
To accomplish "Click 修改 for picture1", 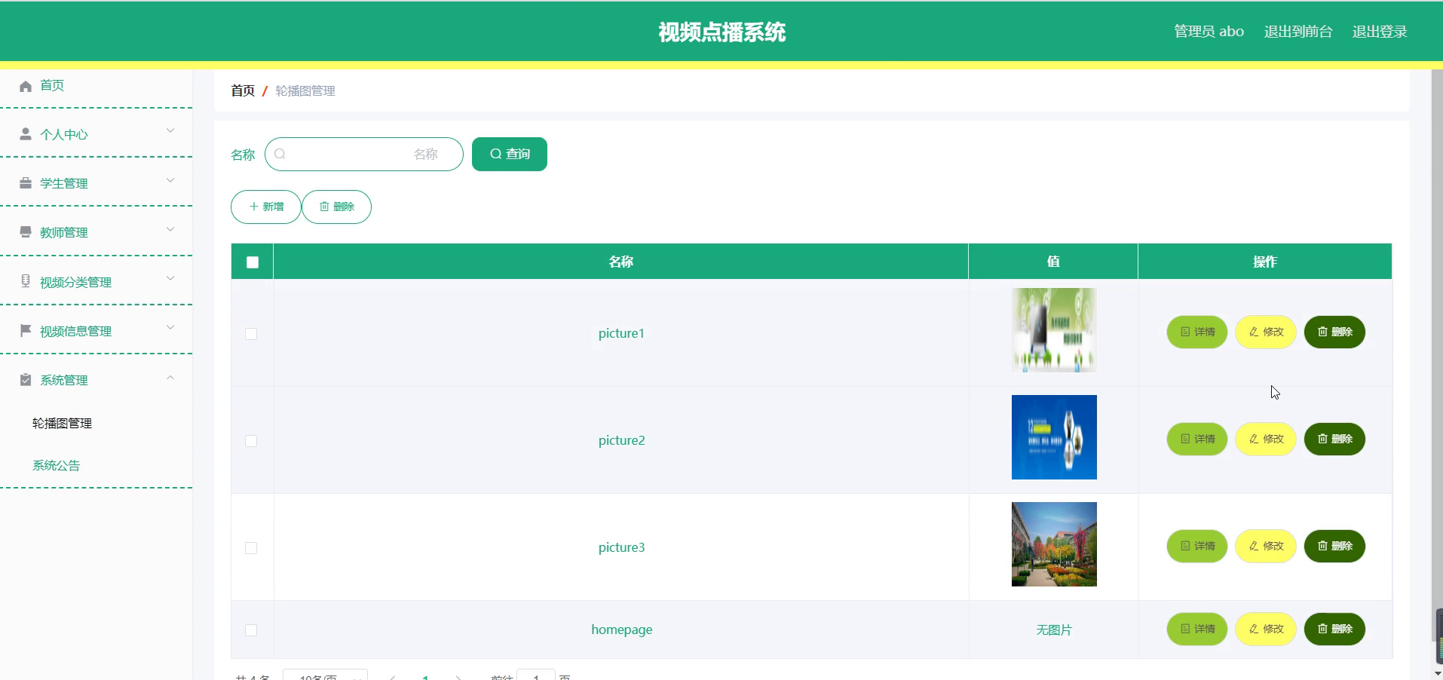I will [1266, 332].
